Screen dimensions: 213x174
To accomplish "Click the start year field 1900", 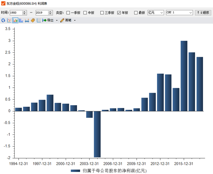I will point(16,13).
